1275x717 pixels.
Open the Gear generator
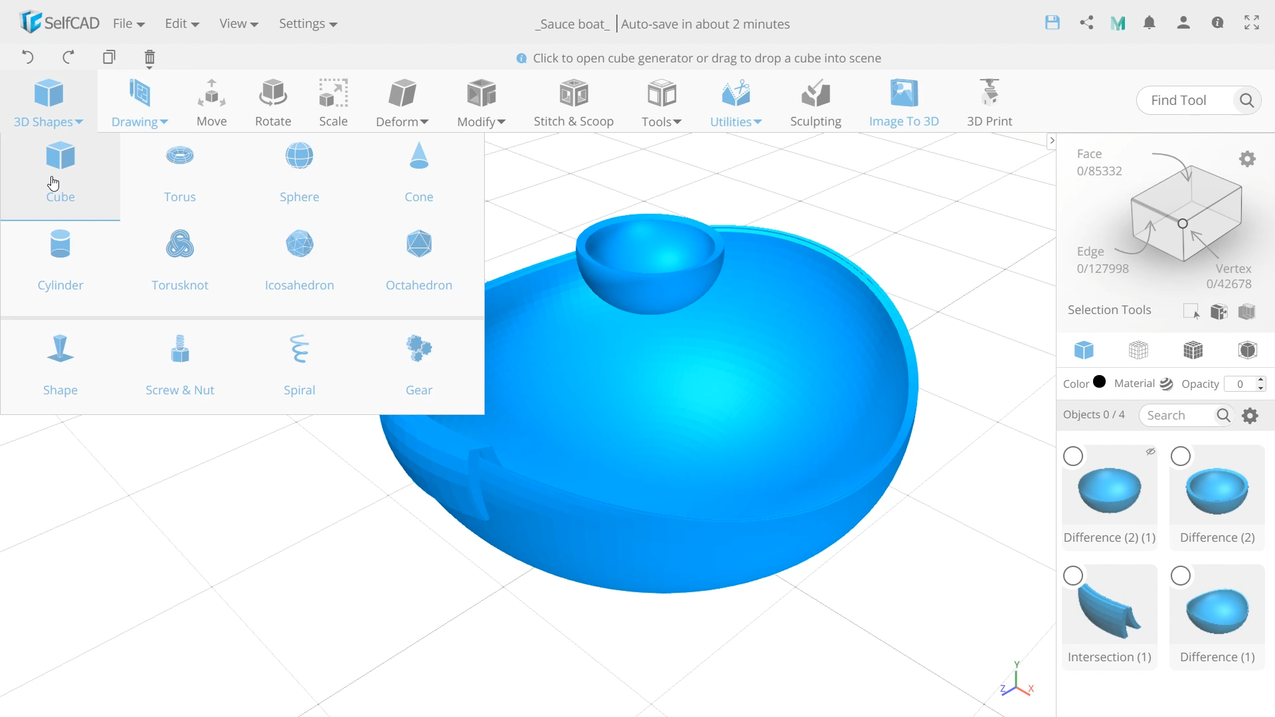pos(419,366)
